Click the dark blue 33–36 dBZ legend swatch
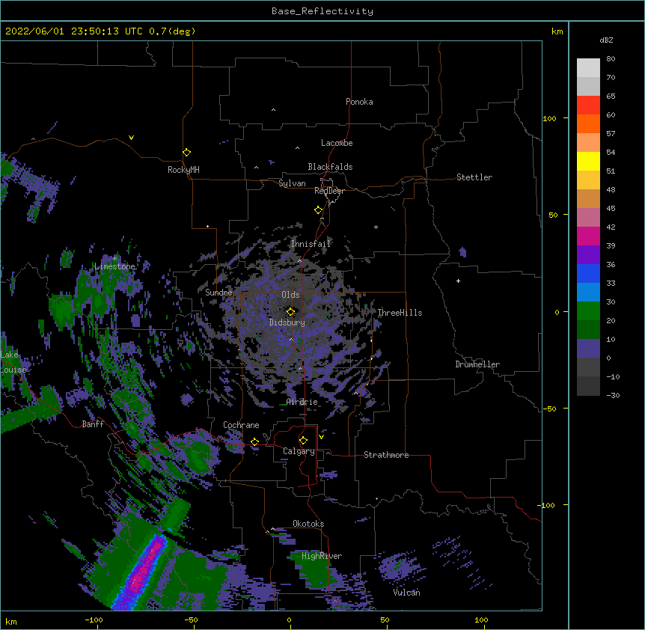Image resolution: width=645 pixels, height=630 pixels. click(588, 273)
